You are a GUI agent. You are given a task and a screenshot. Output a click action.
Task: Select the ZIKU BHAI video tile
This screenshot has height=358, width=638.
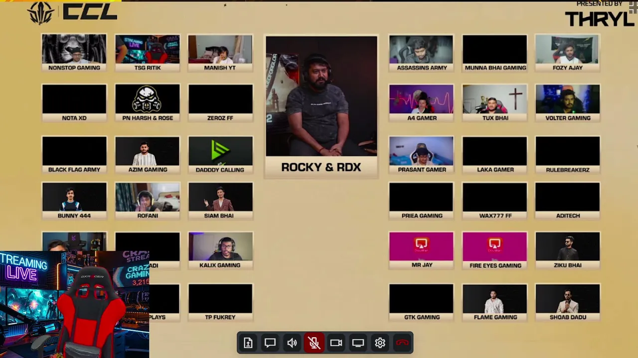[x=568, y=251]
